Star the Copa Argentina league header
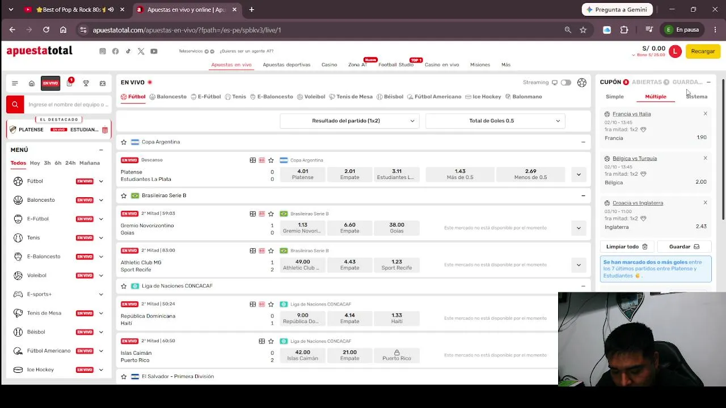Screen dimensions: 726x408 click(x=124, y=142)
